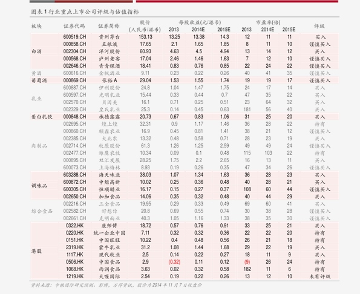Select stock code 603288.CH
This screenshot has width=360, height=294.
click(74, 175)
